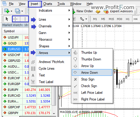Click the New Order button
Screen dimensions: 140x117
point(82,11)
